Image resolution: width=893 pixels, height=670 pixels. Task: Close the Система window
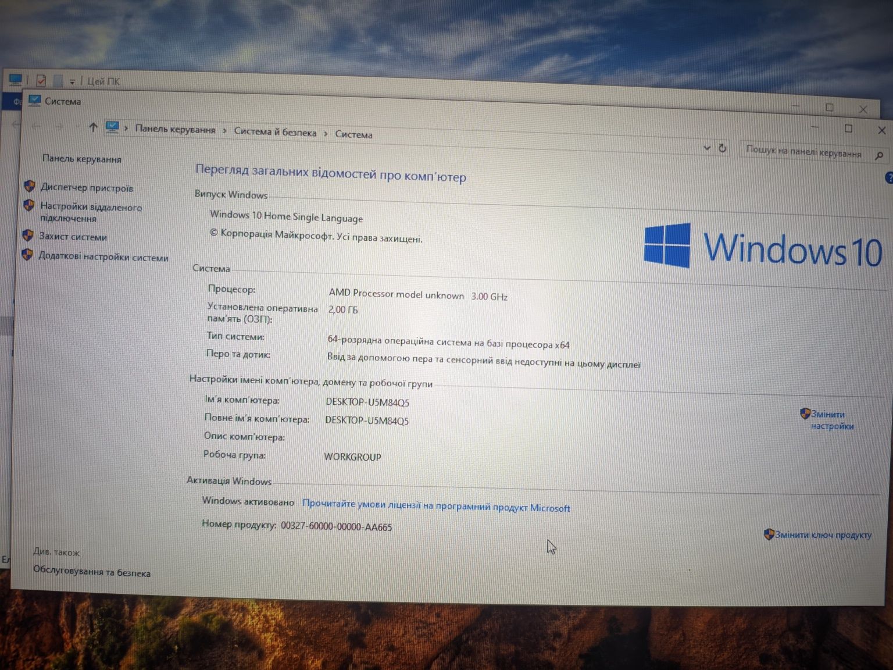[881, 130]
